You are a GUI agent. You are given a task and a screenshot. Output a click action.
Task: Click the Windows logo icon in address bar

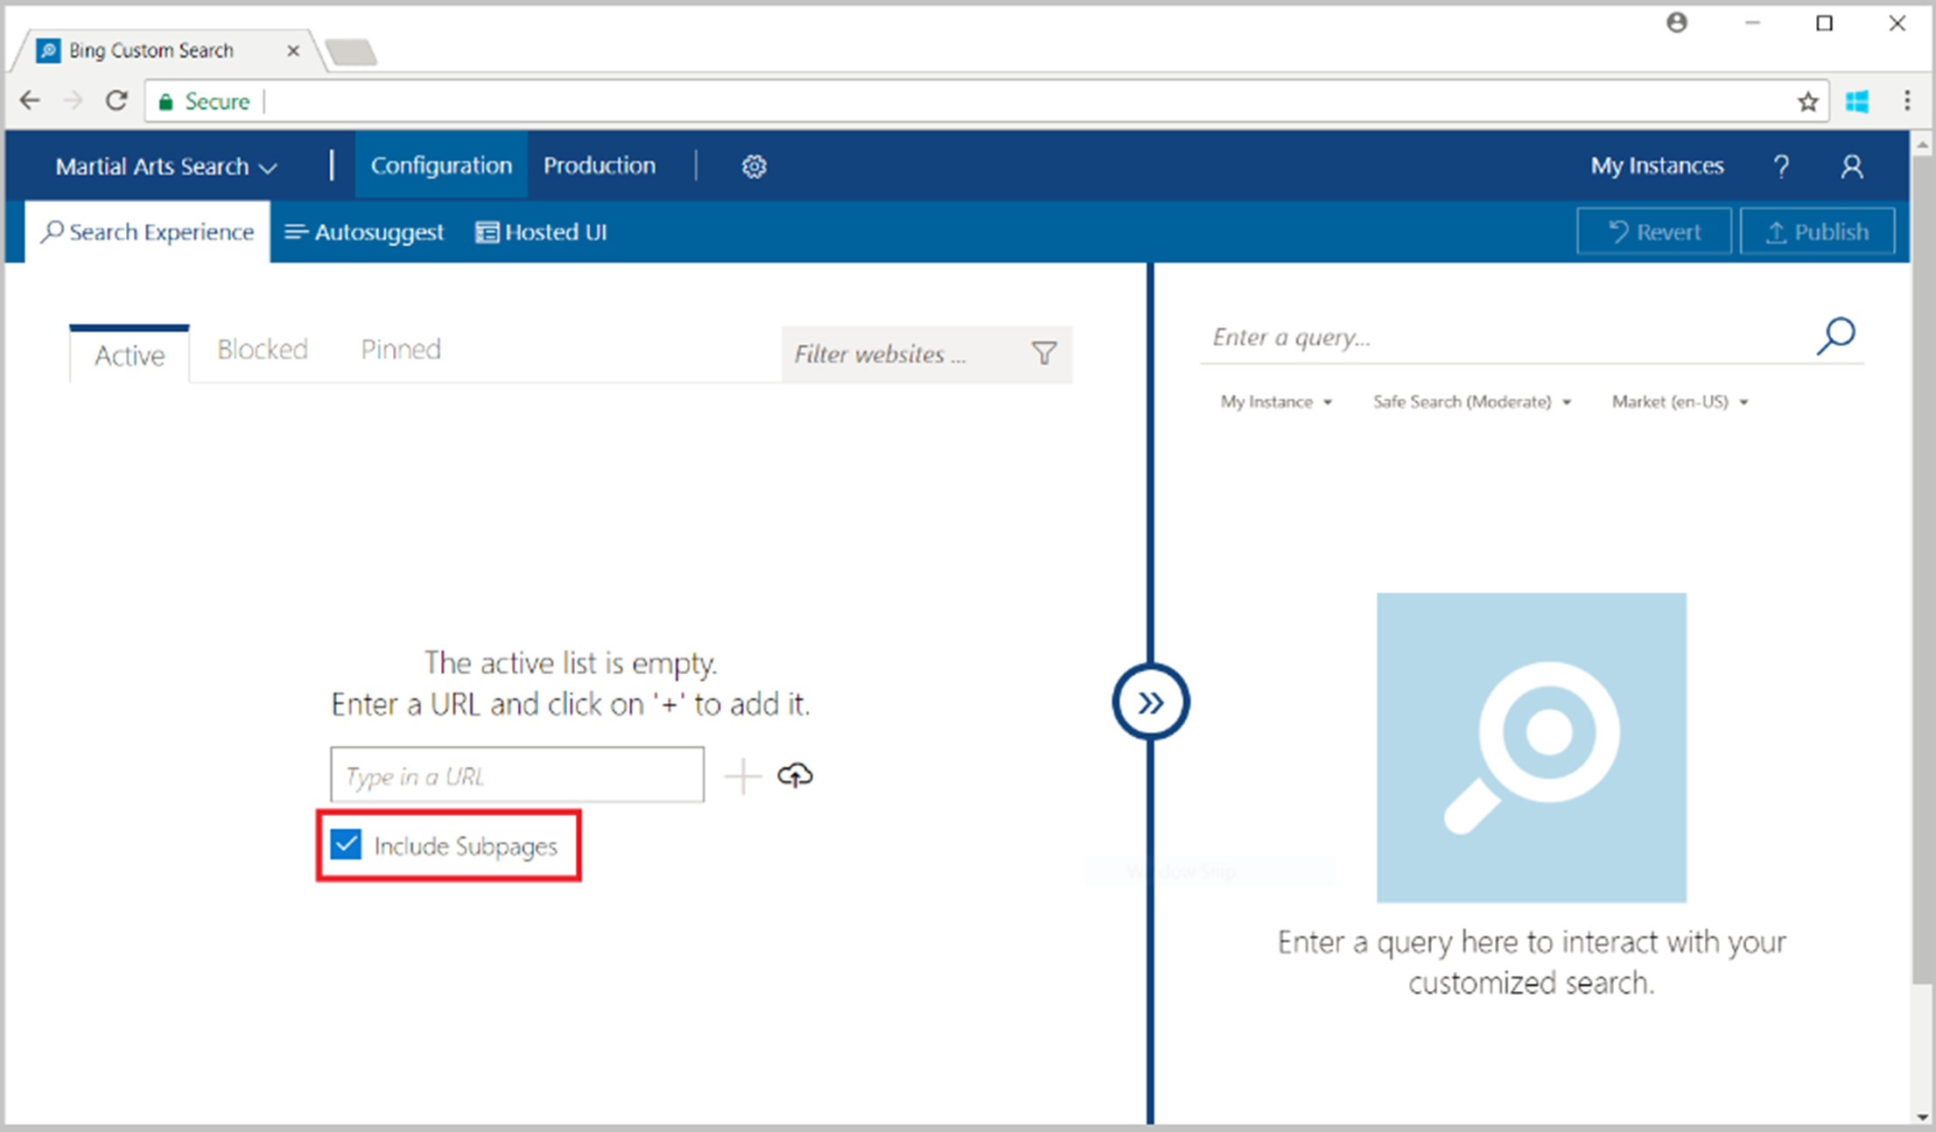click(1857, 101)
